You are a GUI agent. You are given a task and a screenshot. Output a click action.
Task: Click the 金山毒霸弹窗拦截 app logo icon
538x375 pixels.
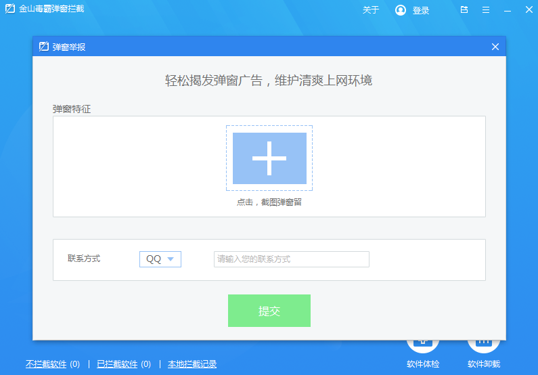pos(11,10)
